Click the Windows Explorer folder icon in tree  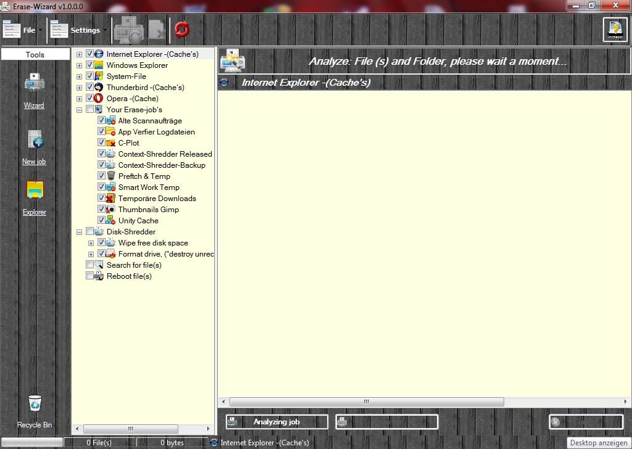coord(99,65)
